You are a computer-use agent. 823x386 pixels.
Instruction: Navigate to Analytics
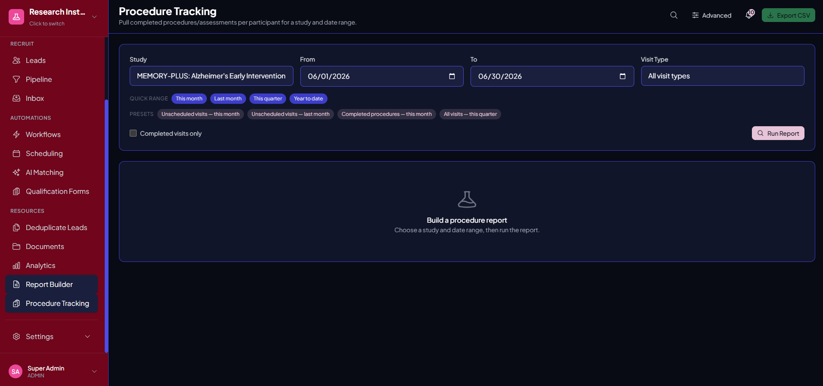tap(51, 265)
